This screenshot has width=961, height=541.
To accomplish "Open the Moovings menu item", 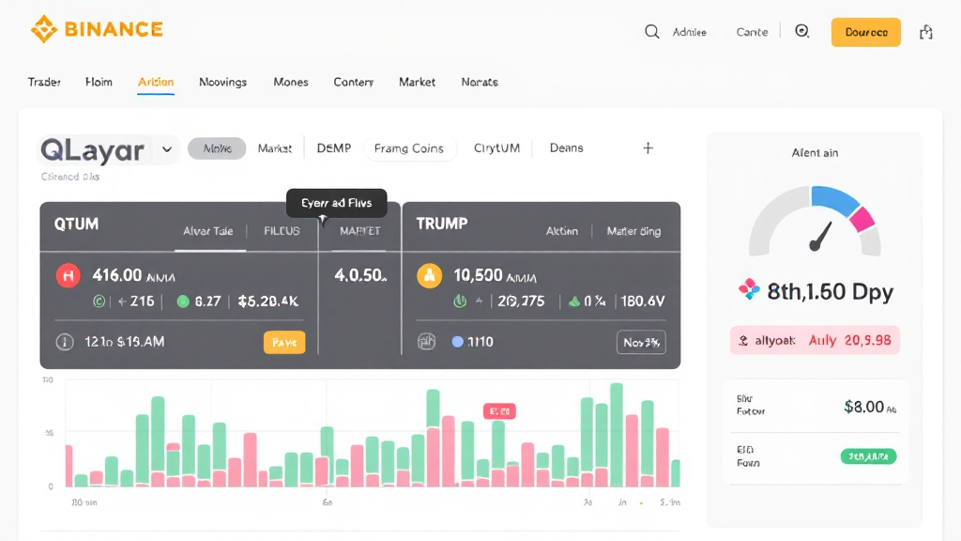I will click(x=222, y=83).
